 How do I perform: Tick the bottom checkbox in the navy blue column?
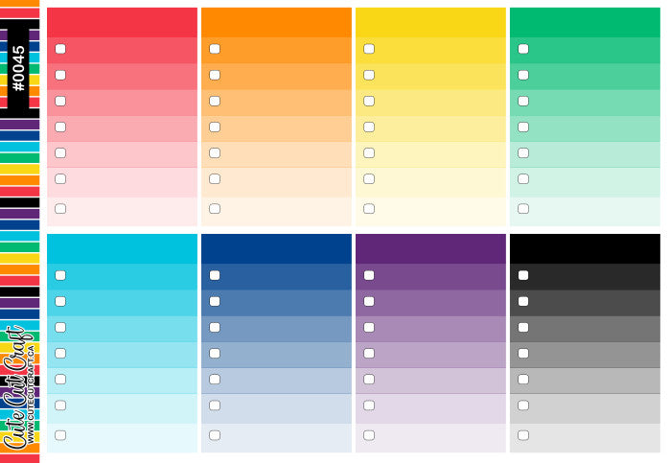tap(215, 434)
